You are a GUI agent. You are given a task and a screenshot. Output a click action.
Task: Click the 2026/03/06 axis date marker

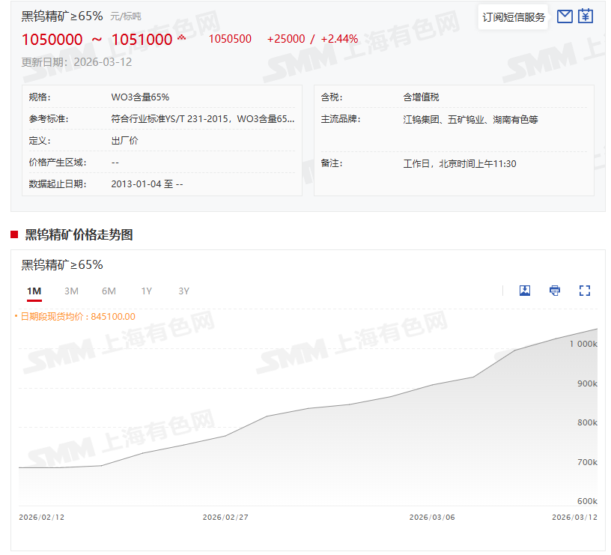432,517
